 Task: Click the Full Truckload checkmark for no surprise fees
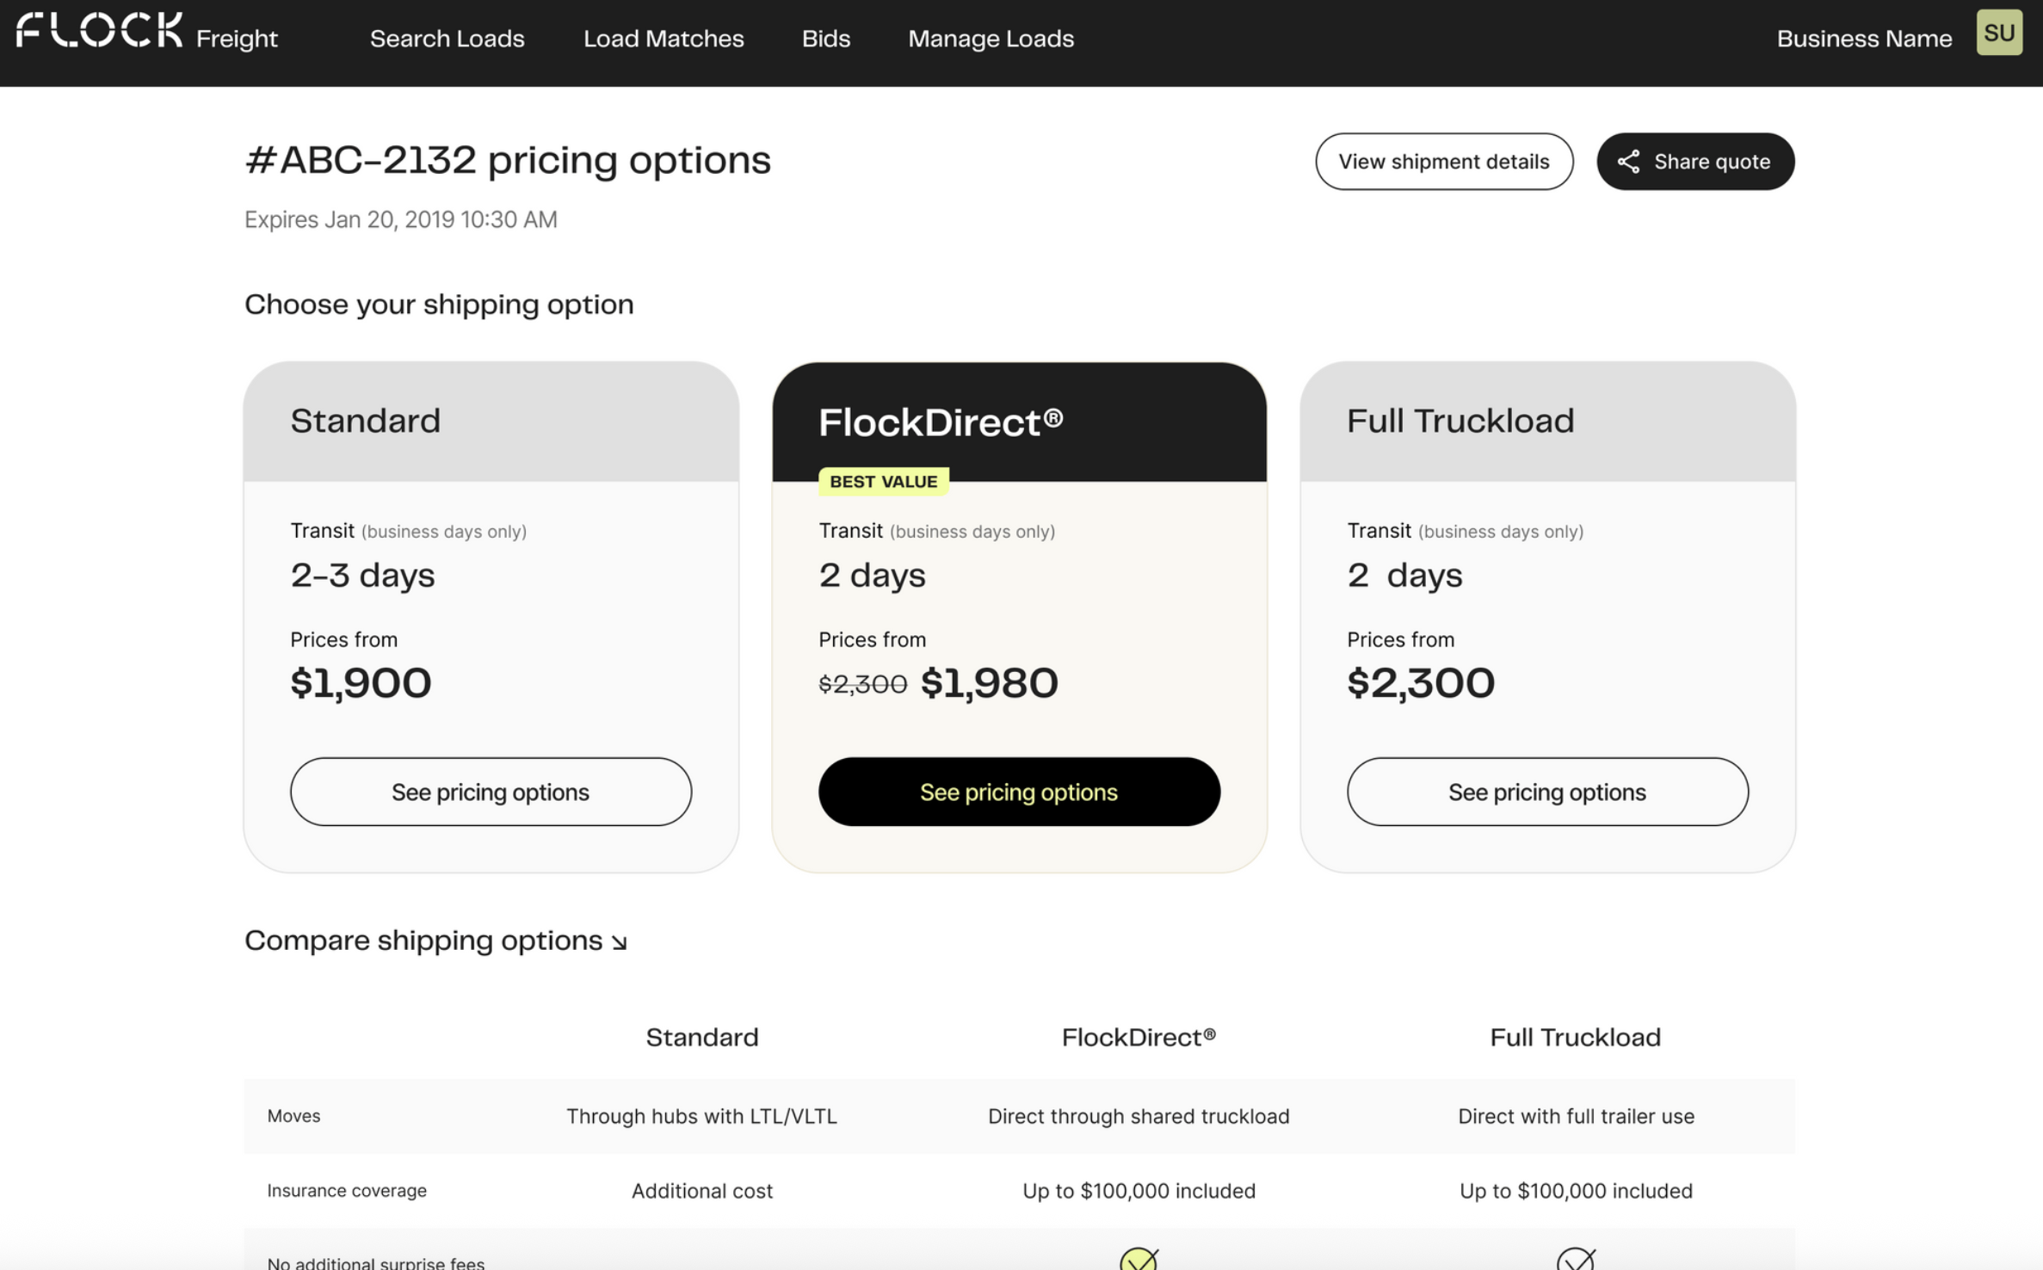tap(1575, 1259)
